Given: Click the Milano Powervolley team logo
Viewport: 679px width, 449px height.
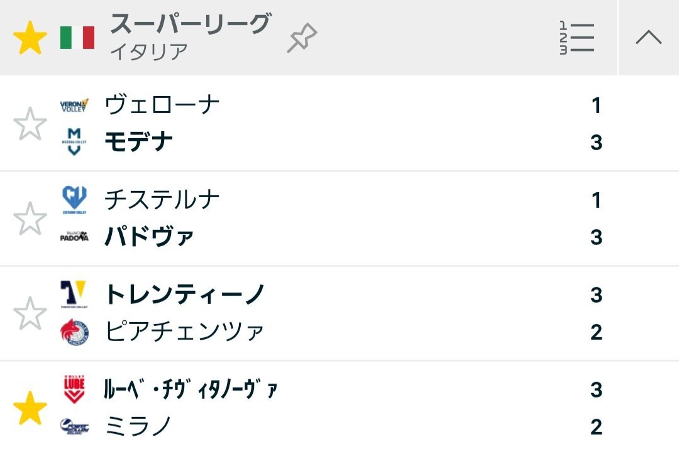Looking at the screenshot, I should click(x=74, y=426).
